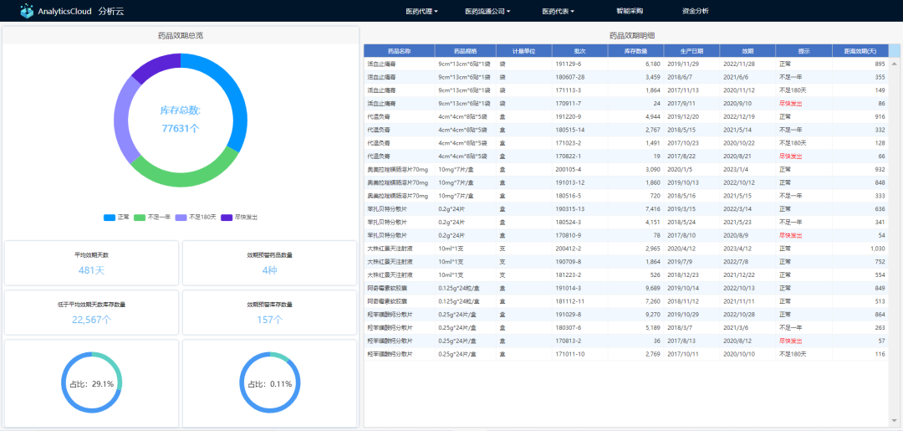Open the 资金分析 menu item
The height and width of the screenshot is (431, 903).
[695, 12]
